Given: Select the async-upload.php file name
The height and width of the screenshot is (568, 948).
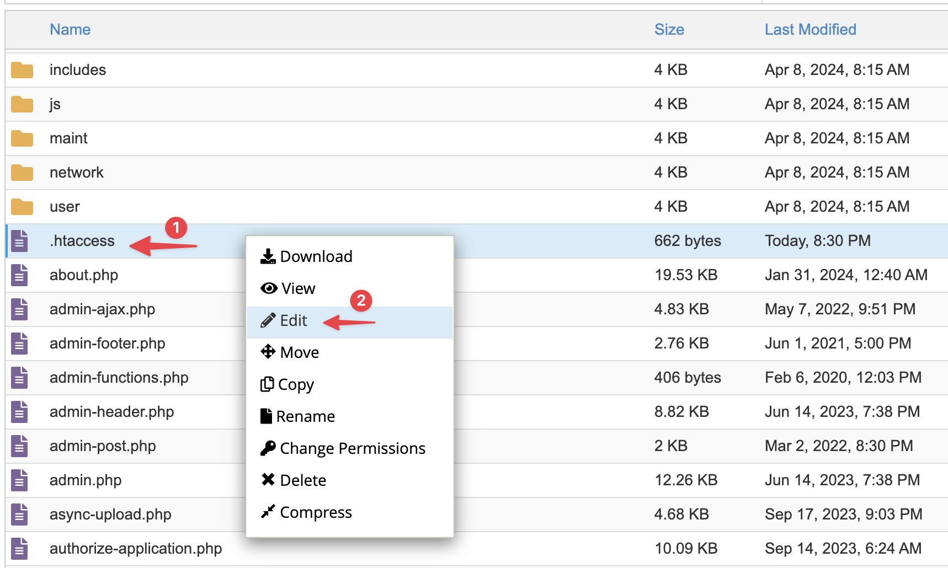Looking at the screenshot, I should pos(110,515).
